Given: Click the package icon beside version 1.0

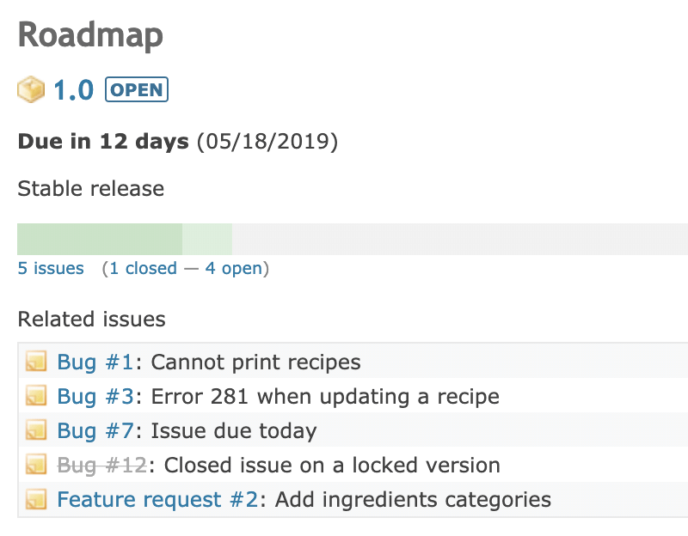Looking at the screenshot, I should (31, 89).
